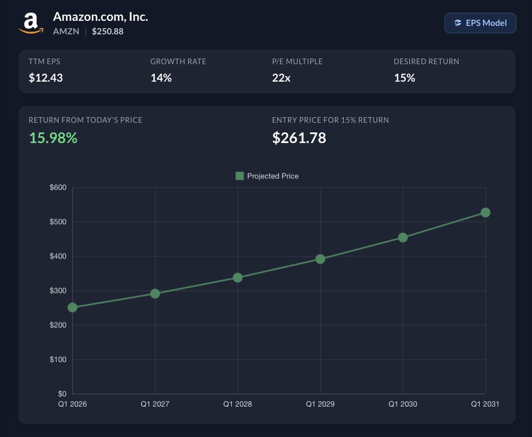Click the RETURN FROM TODAY'S PRICE label
The width and height of the screenshot is (532, 437).
pyautogui.click(x=86, y=120)
